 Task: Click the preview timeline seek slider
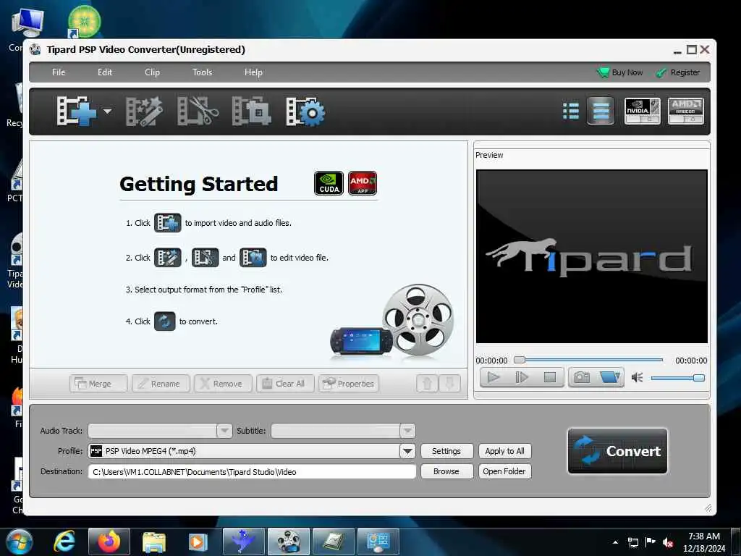point(588,360)
